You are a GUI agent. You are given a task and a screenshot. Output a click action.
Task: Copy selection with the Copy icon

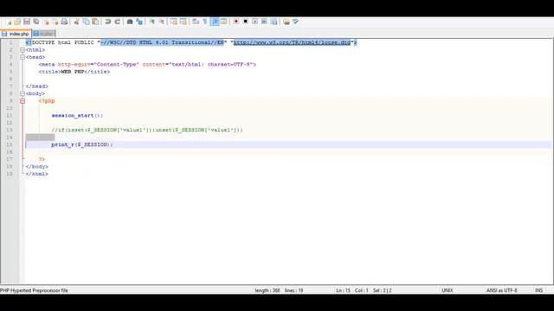[86, 22]
